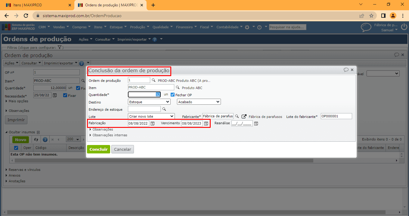Open comment bubble in Conclusão dialog header
409x216 pixels.
tap(346, 70)
